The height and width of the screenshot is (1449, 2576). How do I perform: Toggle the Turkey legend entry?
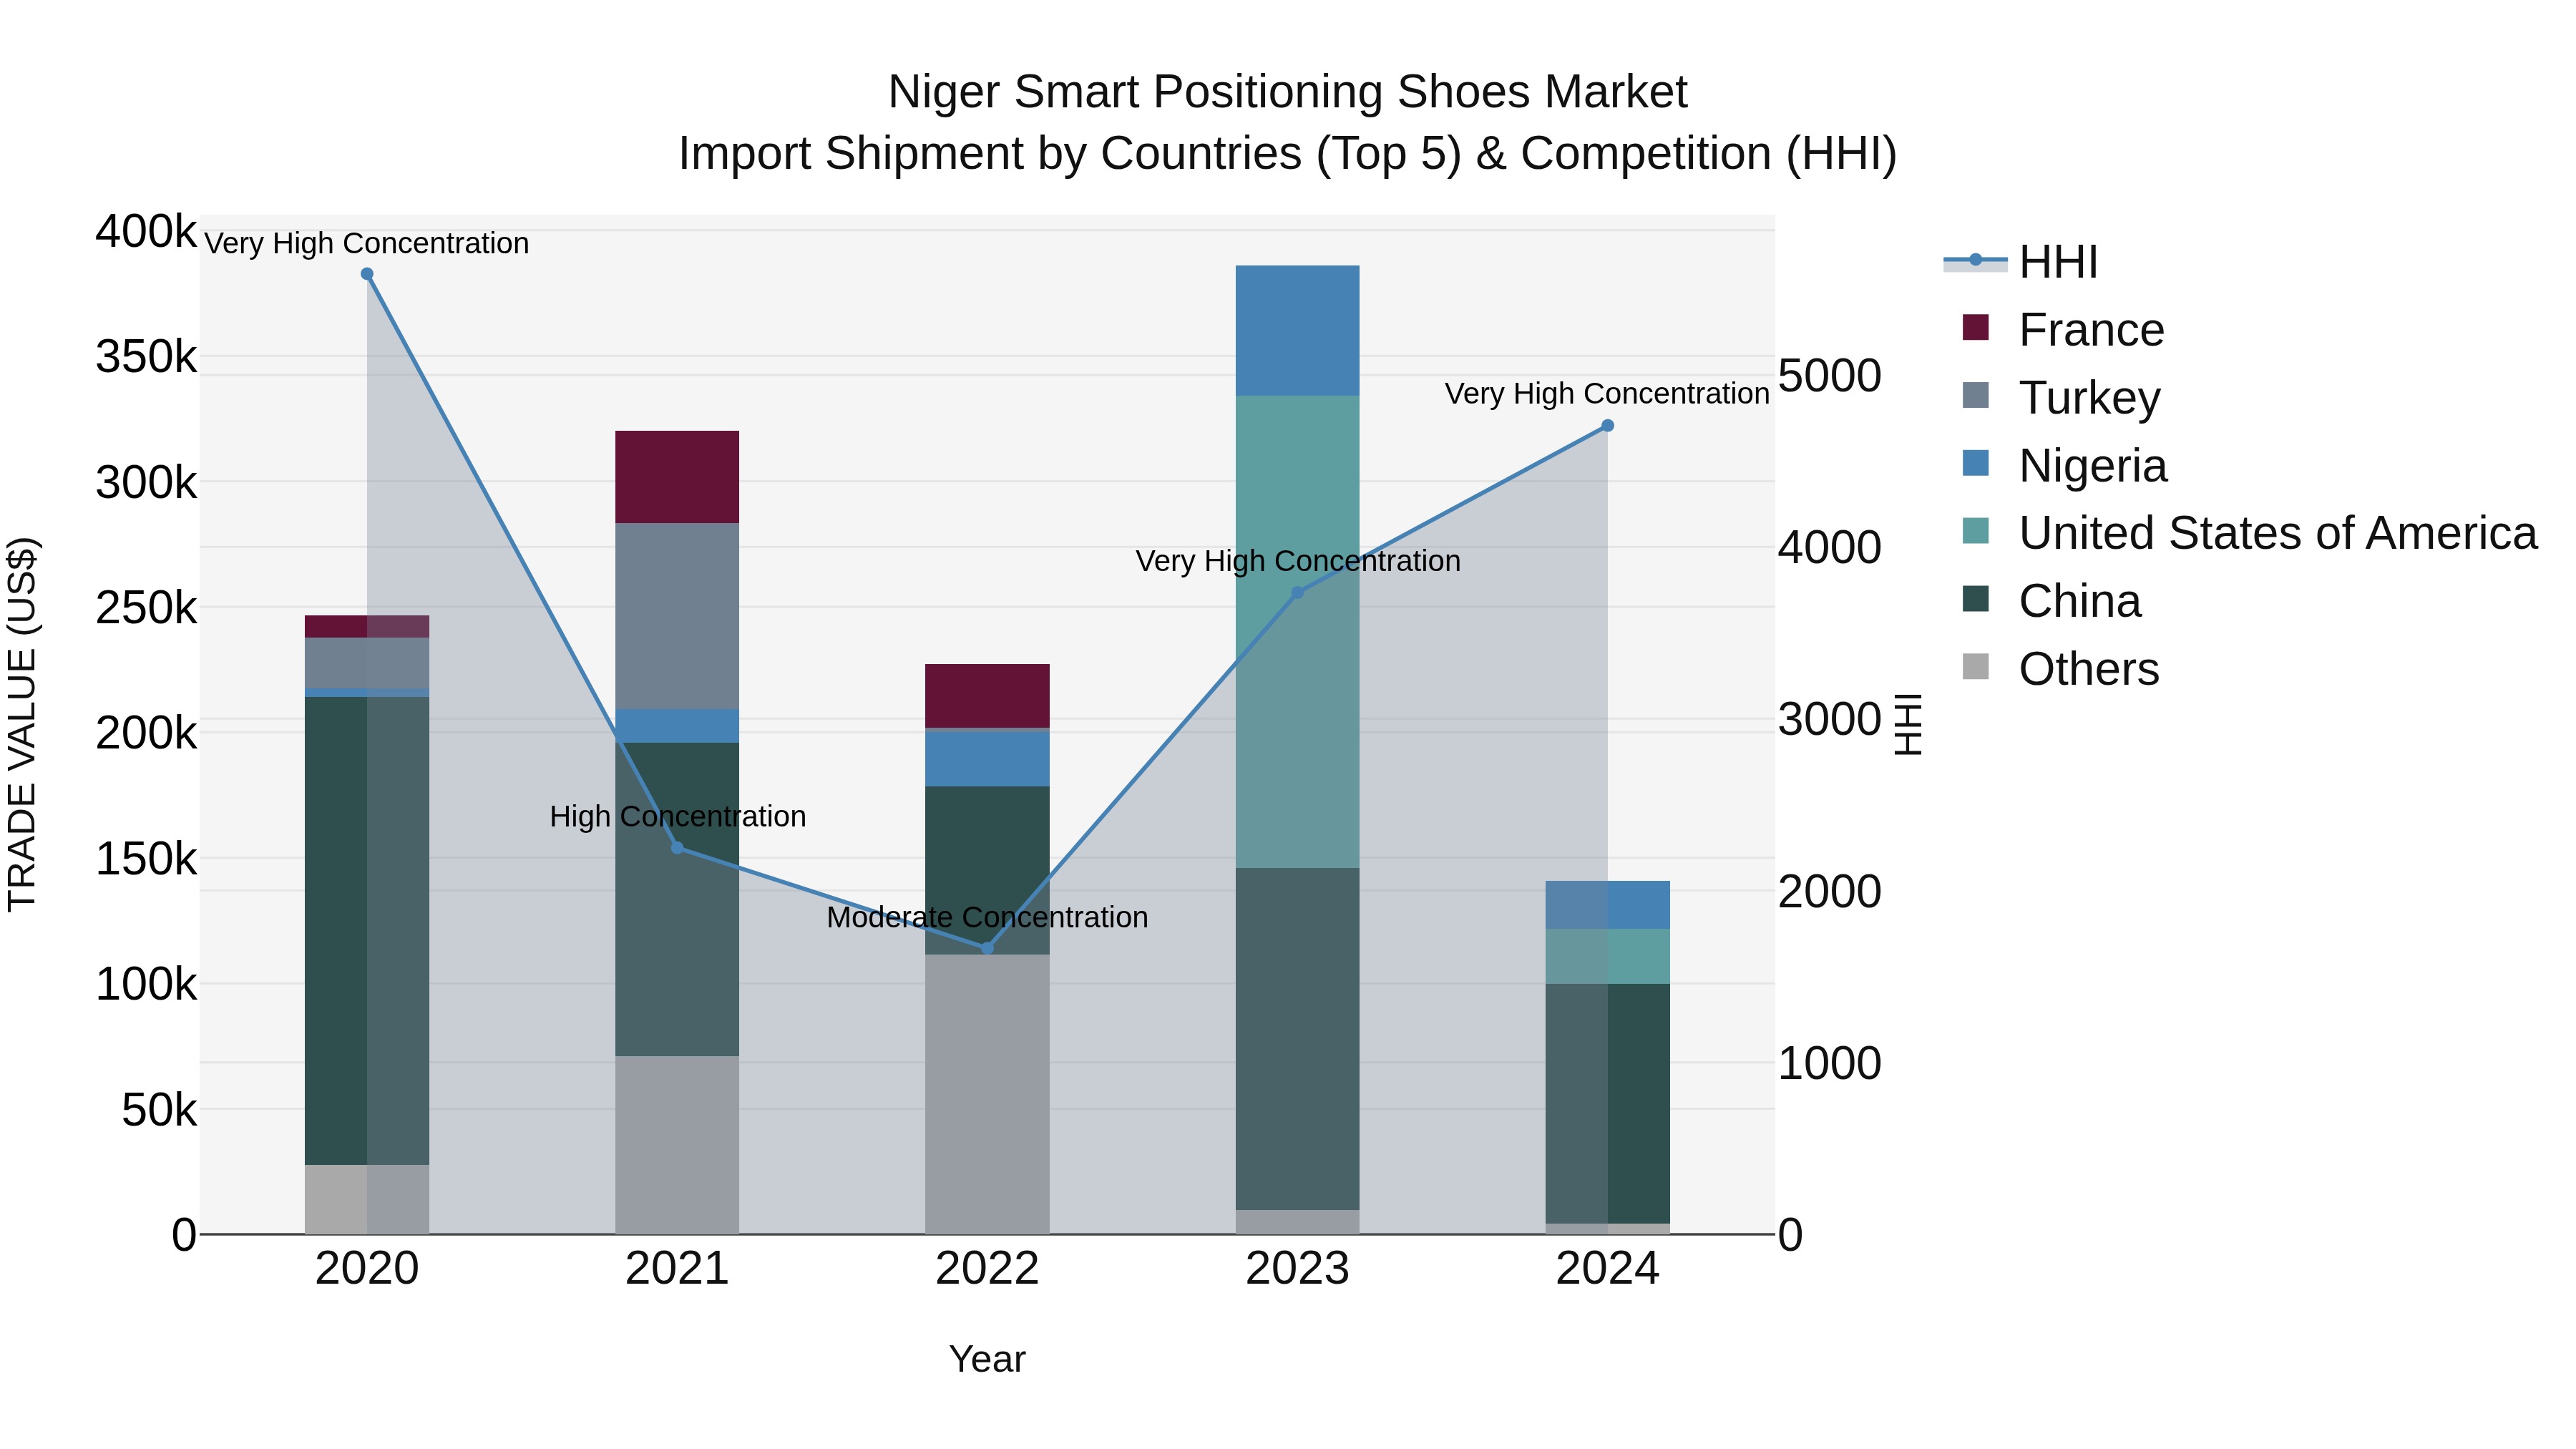tap(2061, 397)
